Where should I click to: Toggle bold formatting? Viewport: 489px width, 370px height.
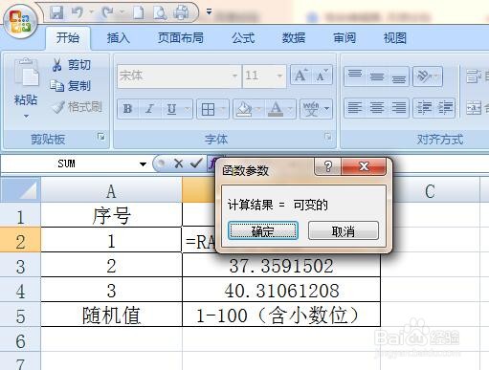click(128, 109)
